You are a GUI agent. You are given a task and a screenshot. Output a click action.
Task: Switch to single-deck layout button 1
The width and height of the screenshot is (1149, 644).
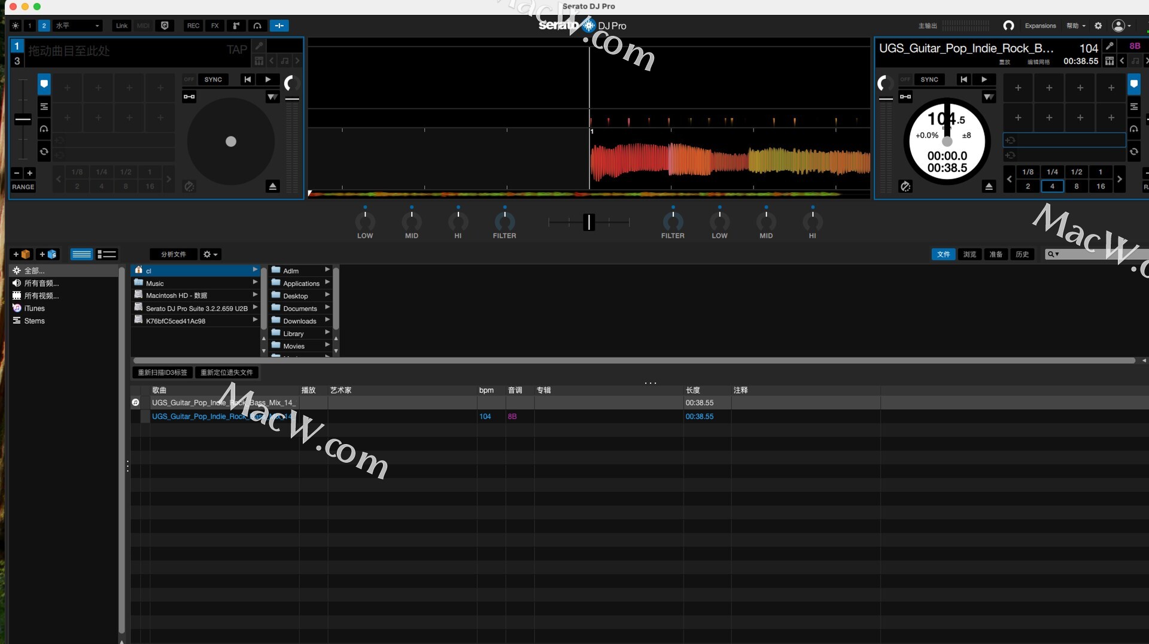29,26
